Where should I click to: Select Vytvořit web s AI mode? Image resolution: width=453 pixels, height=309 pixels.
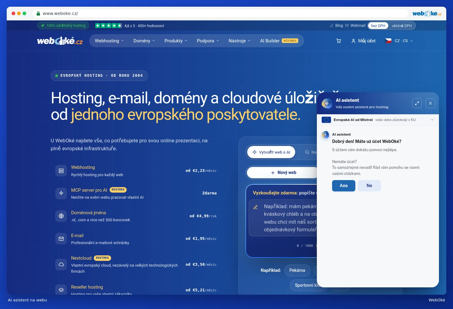pyautogui.click(x=271, y=152)
